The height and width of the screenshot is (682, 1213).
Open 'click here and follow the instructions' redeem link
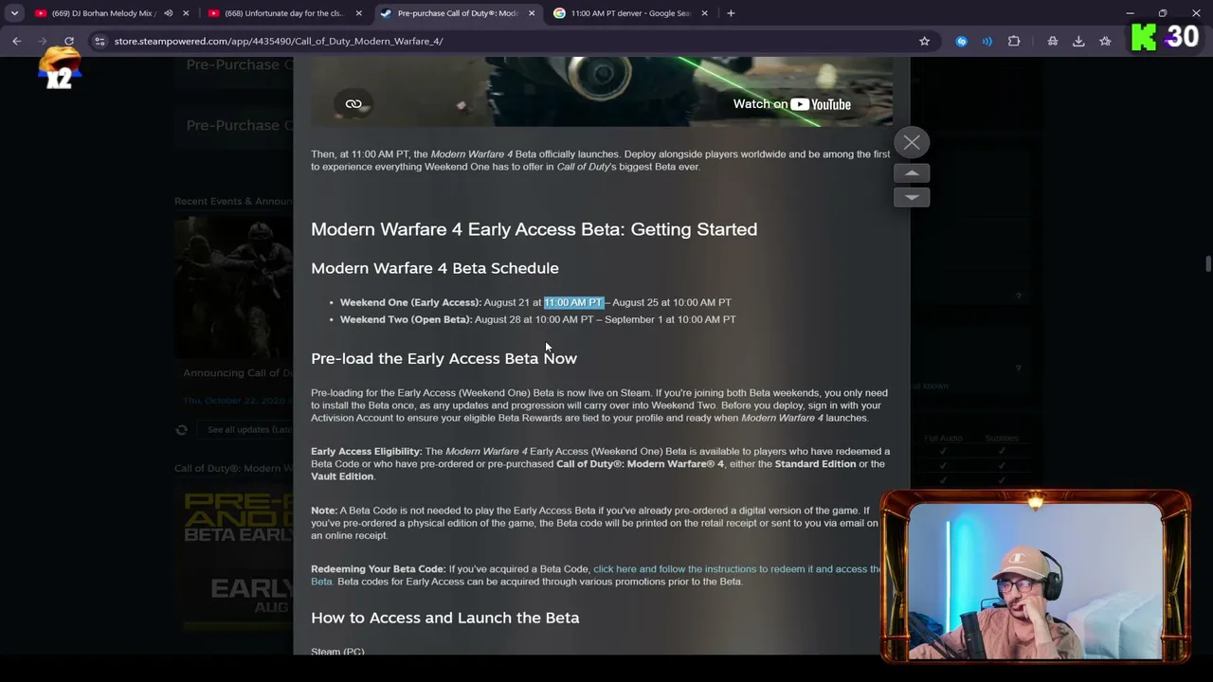(x=736, y=569)
